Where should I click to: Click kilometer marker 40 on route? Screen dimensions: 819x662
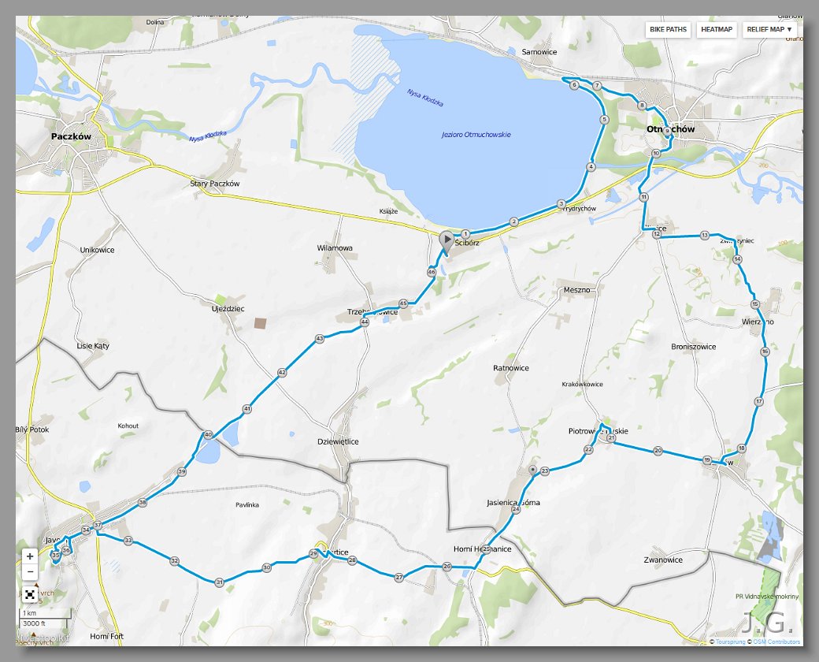click(x=209, y=434)
